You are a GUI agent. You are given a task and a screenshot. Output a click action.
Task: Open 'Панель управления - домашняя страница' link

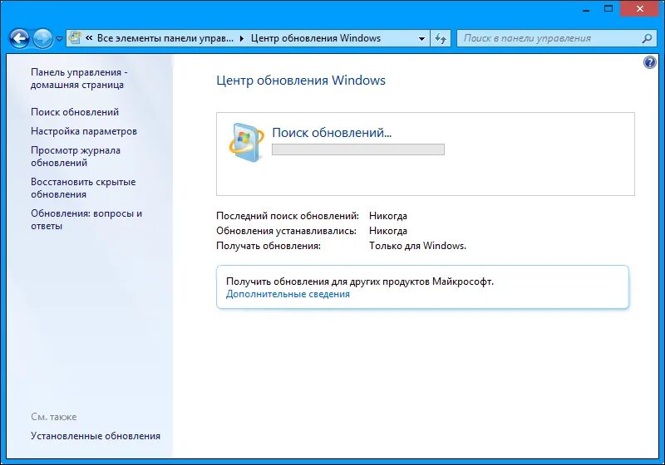click(79, 78)
